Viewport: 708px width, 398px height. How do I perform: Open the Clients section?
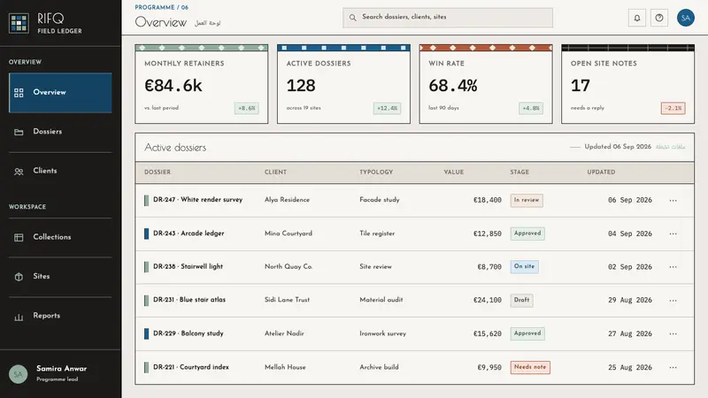[x=60, y=171]
